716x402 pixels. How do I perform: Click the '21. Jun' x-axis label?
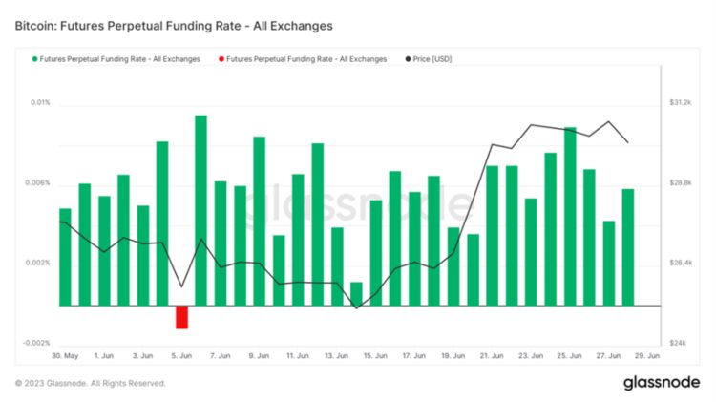[491, 355]
